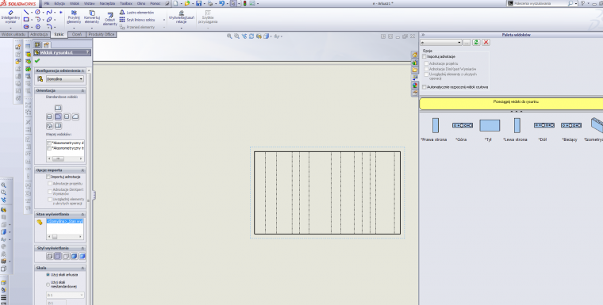Collapse the Opcje importu section
The image size is (603, 305).
click(83, 170)
